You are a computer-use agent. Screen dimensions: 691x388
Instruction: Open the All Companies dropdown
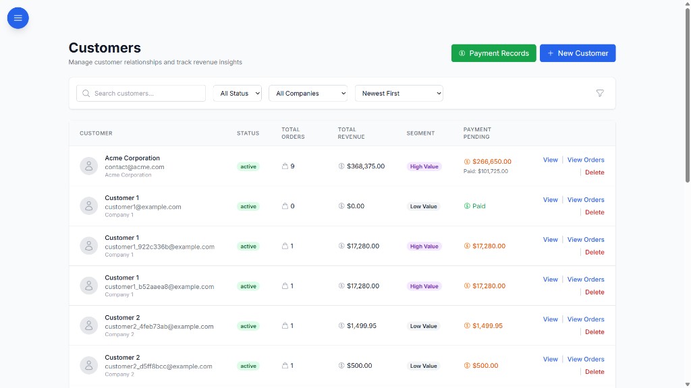click(x=308, y=93)
